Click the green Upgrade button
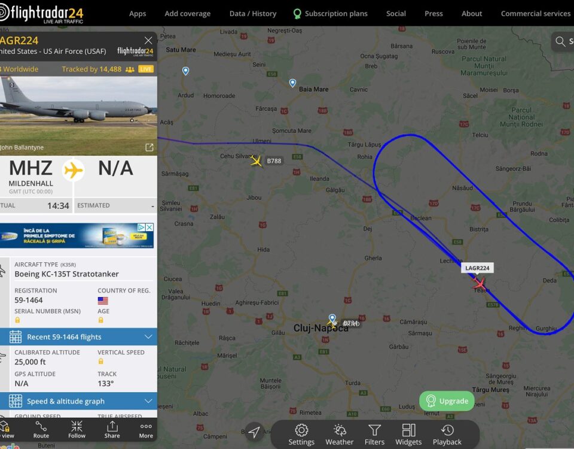Viewport: 574px width, 449px height. (447, 401)
